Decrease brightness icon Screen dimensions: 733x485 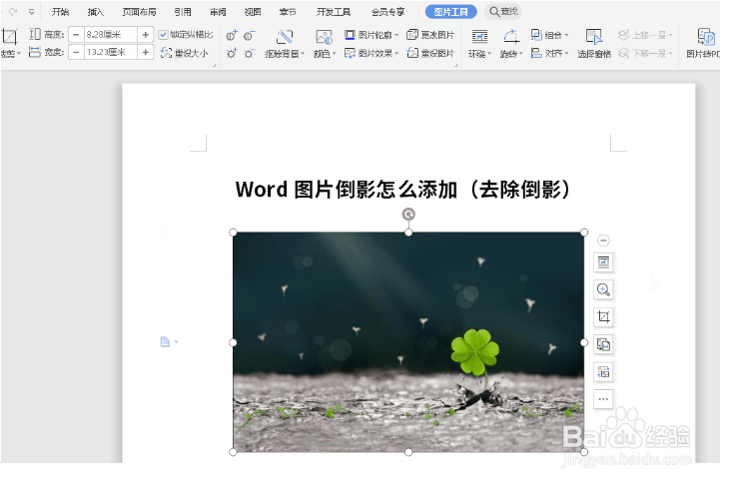pyautogui.click(x=250, y=54)
